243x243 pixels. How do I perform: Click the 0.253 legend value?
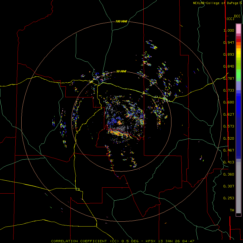point(229,198)
